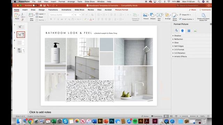
Task: Open the Insert ribbon tab
Action: 25,10
